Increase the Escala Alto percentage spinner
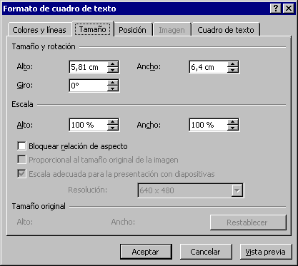Image resolution: width=298 pixels, height=266 pixels. (x=113, y=122)
